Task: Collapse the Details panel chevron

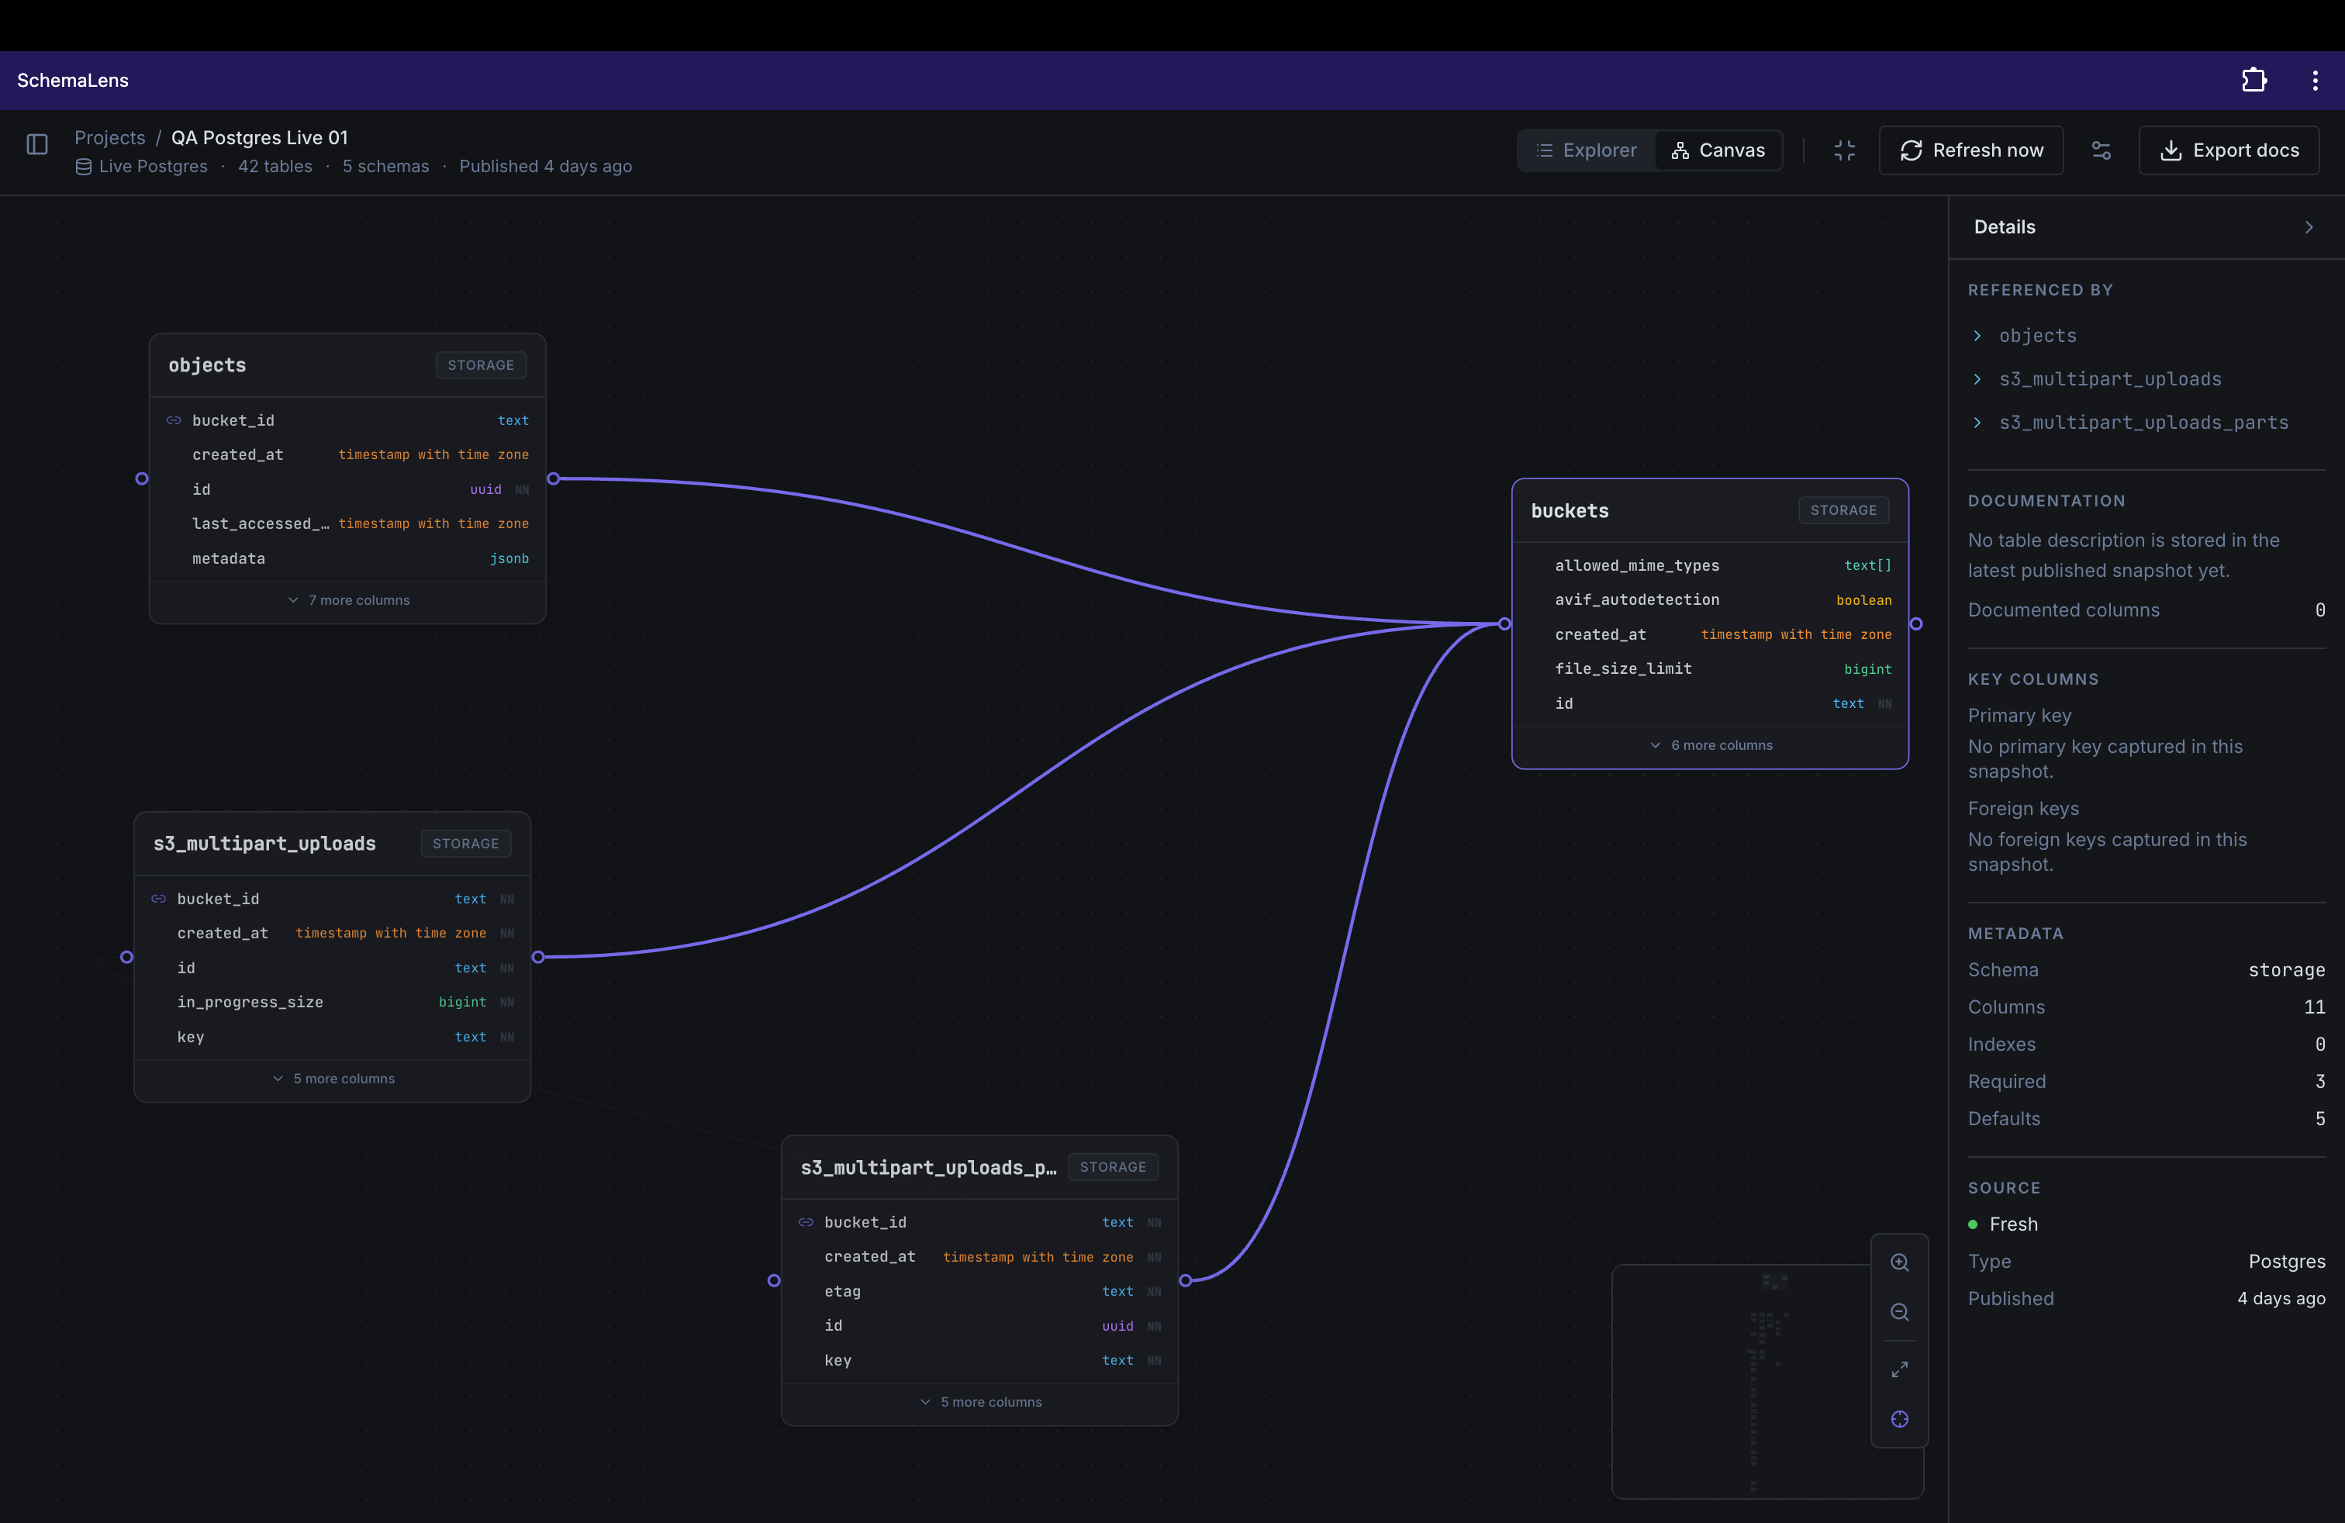Action: coord(2308,226)
